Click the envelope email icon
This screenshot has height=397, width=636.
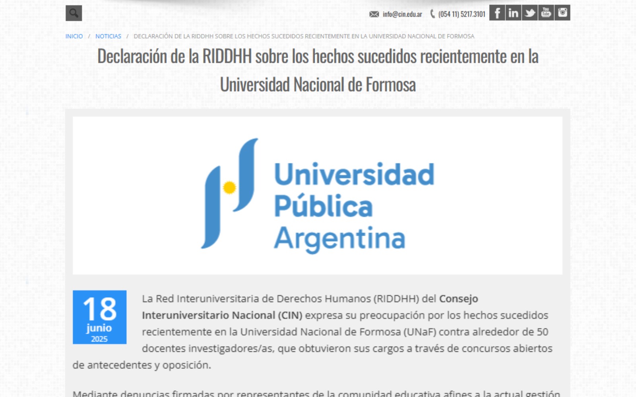tap(374, 14)
